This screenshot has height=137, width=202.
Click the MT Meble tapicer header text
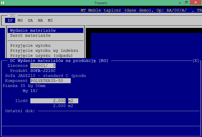click(x=101, y=10)
